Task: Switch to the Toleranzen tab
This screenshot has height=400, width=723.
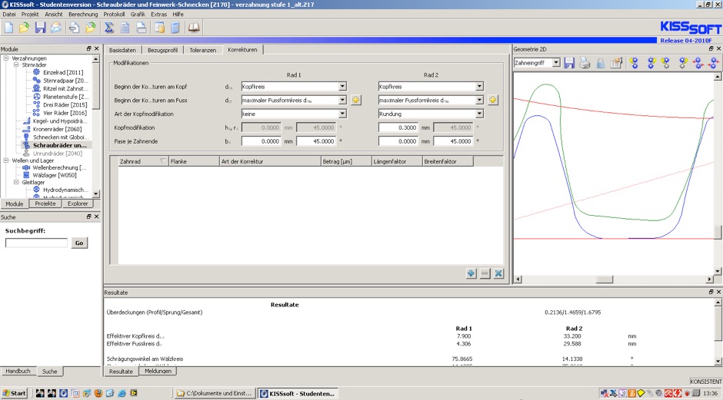Action: pyautogui.click(x=203, y=50)
